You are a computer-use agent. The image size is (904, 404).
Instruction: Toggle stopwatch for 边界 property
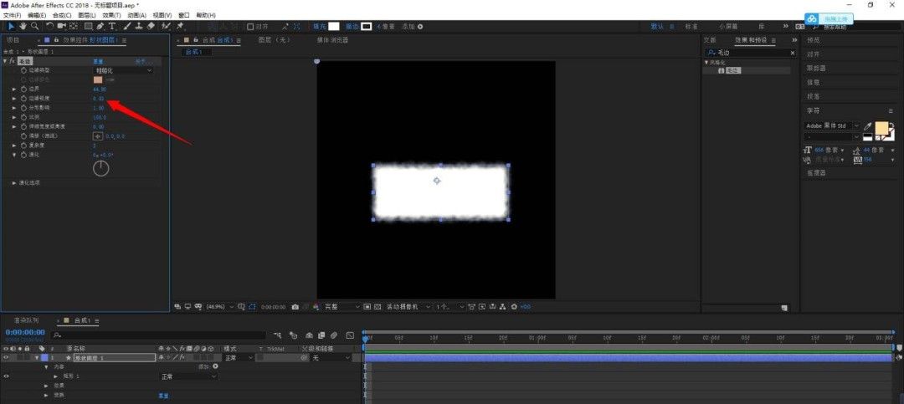point(23,89)
